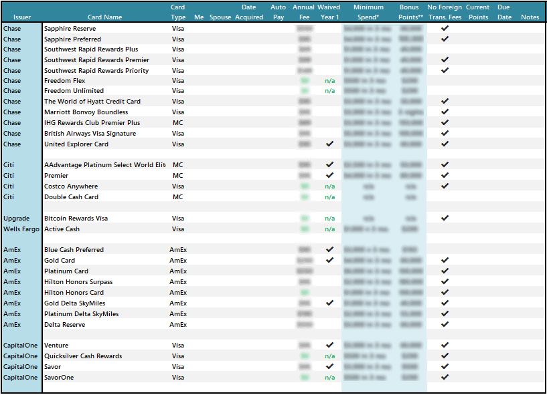Image resolution: width=547 pixels, height=395 pixels.
Task: Select the MC card type cell for Double Cash Card
Action: coord(178,196)
